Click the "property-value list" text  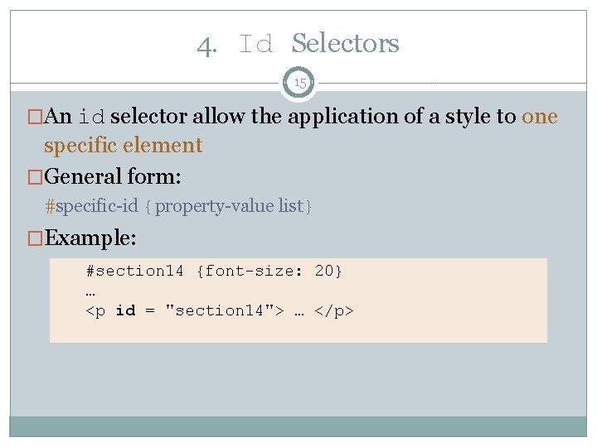[x=229, y=206]
